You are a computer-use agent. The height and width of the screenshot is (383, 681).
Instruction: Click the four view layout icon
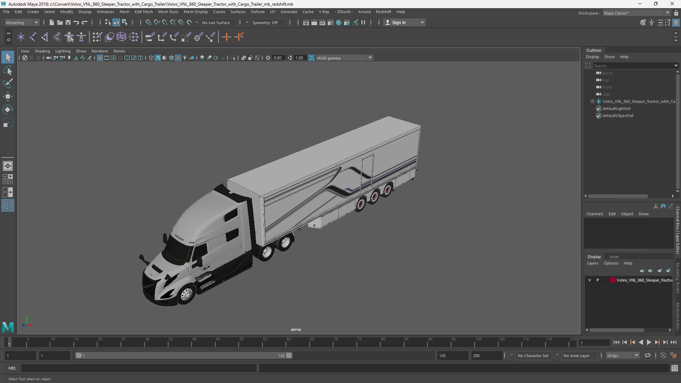pyautogui.click(x=8, y=179)
